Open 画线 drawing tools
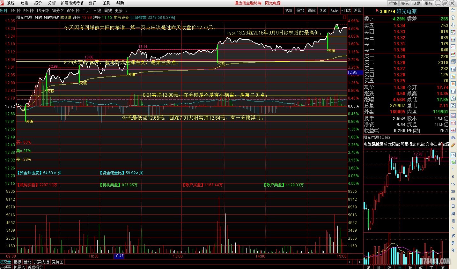457x269 pixels. pos(312,11)
